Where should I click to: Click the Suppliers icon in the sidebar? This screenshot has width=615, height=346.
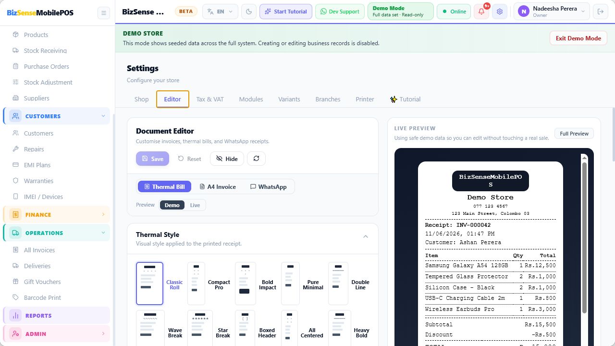(x=16, y=98)
